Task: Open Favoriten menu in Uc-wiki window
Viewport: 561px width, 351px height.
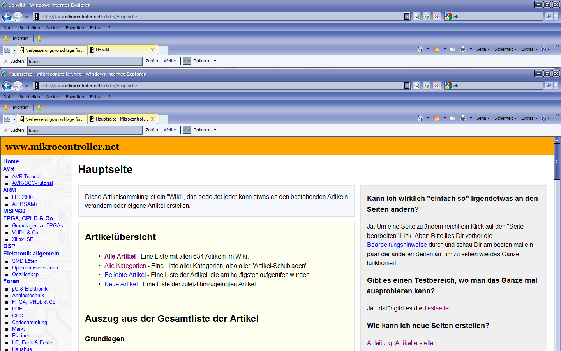Action: point(75,28)
